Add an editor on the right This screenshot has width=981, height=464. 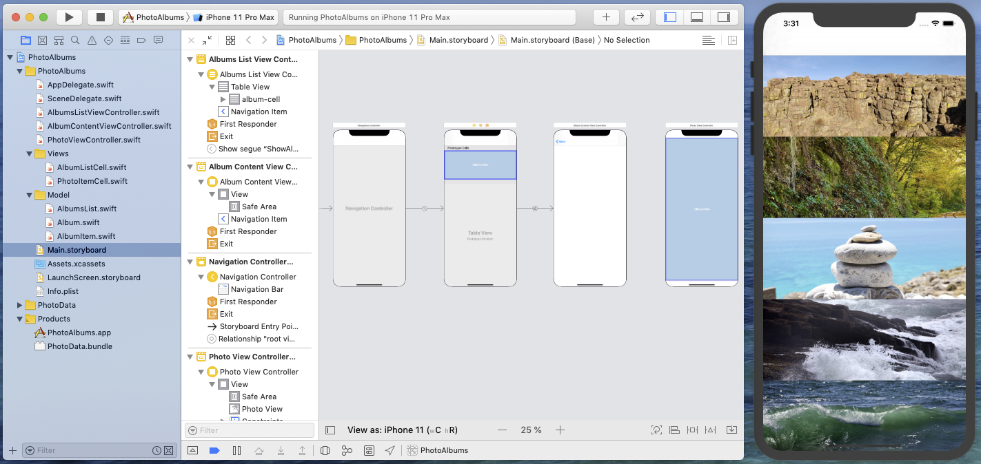click(732, 40)
